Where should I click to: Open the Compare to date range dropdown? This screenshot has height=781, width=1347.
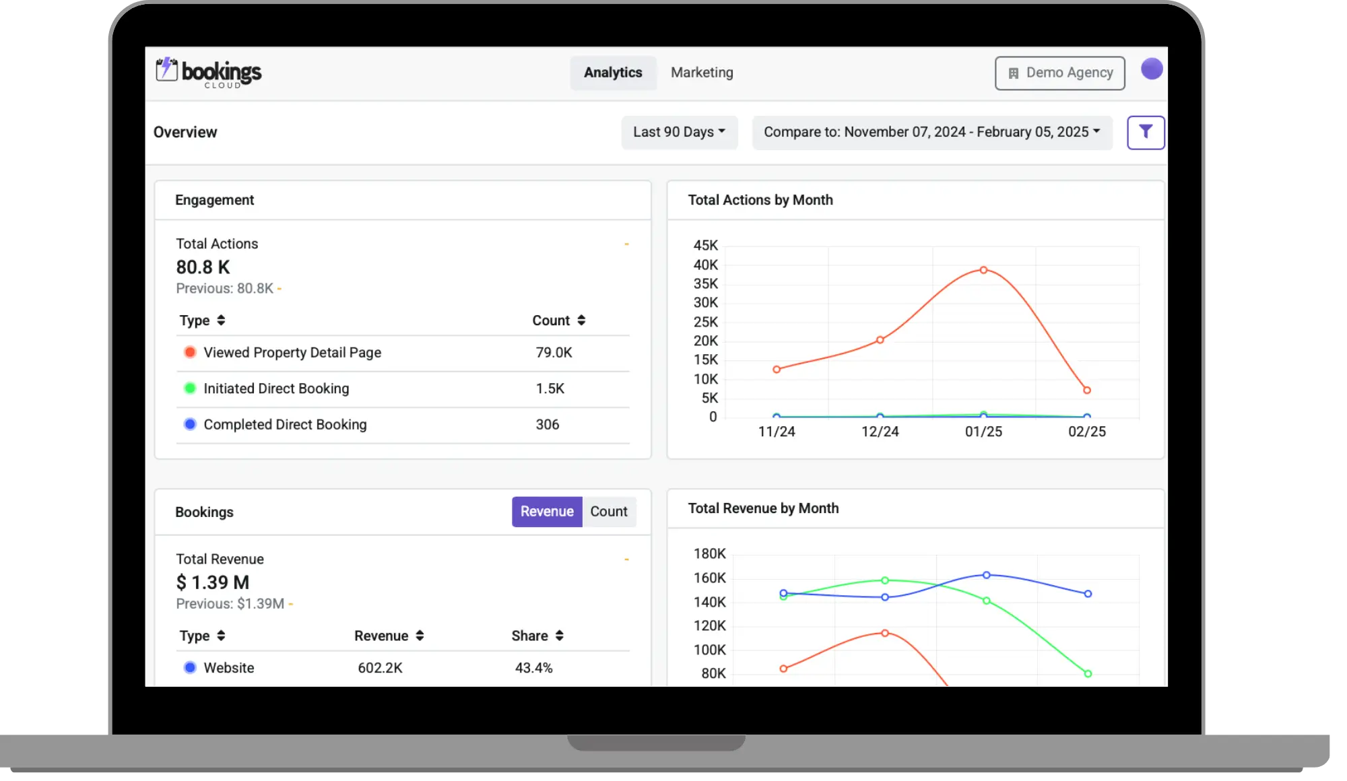point(932,133)
